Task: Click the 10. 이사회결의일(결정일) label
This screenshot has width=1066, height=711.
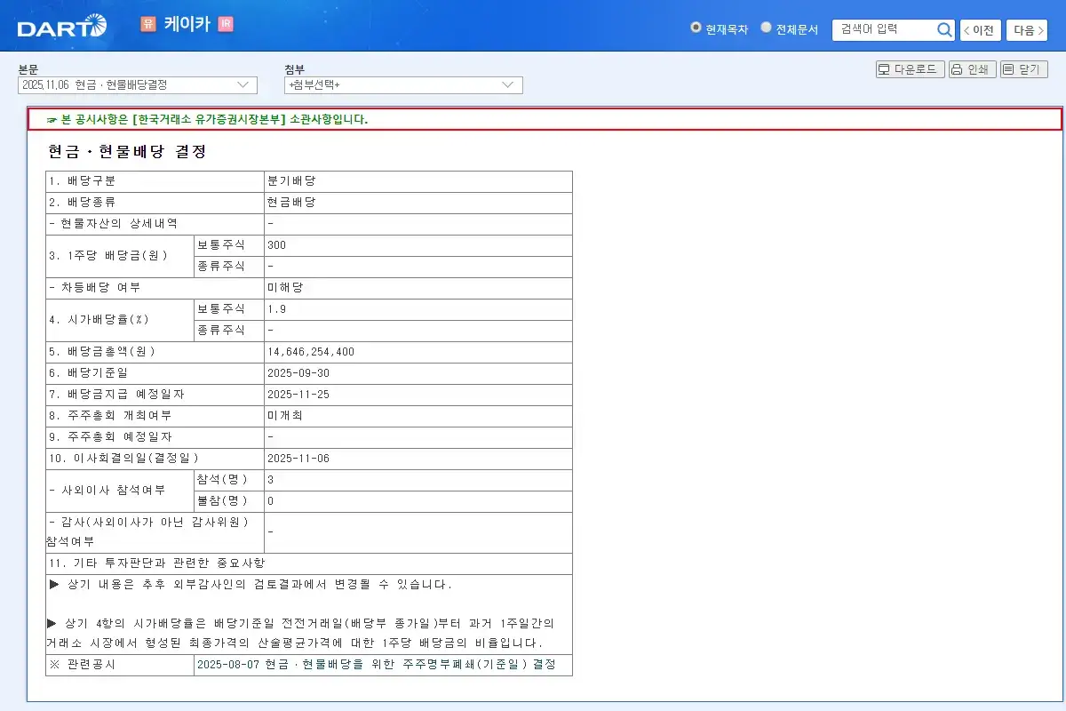Action: (123, 459)
